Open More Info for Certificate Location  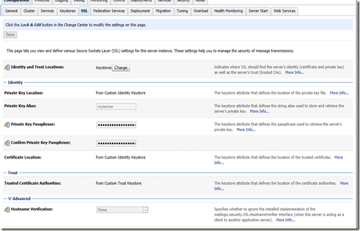[x=338, y=157]
